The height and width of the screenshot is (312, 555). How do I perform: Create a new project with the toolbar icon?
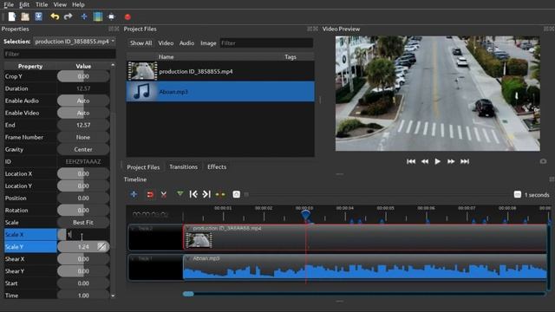[12, 16]
